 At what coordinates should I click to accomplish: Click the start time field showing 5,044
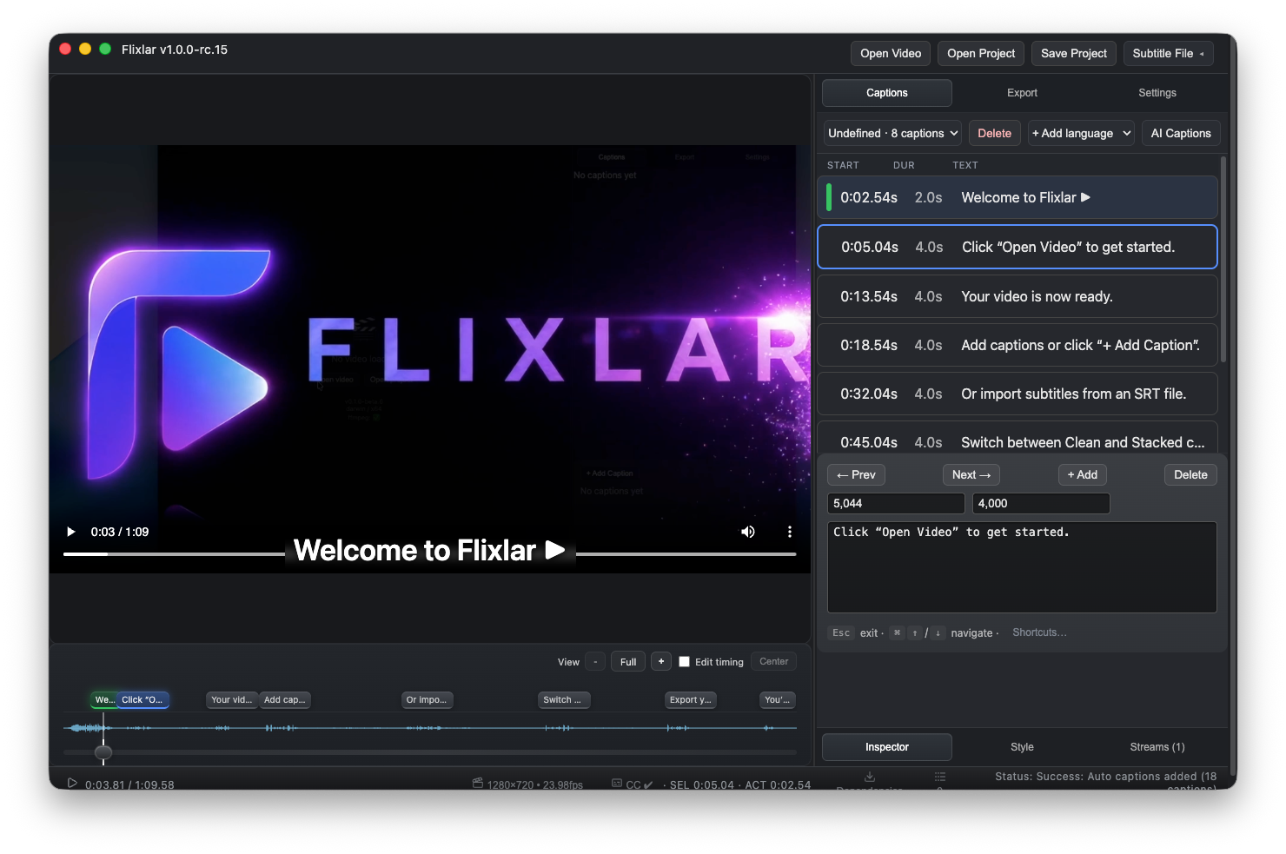click(896, 503)
